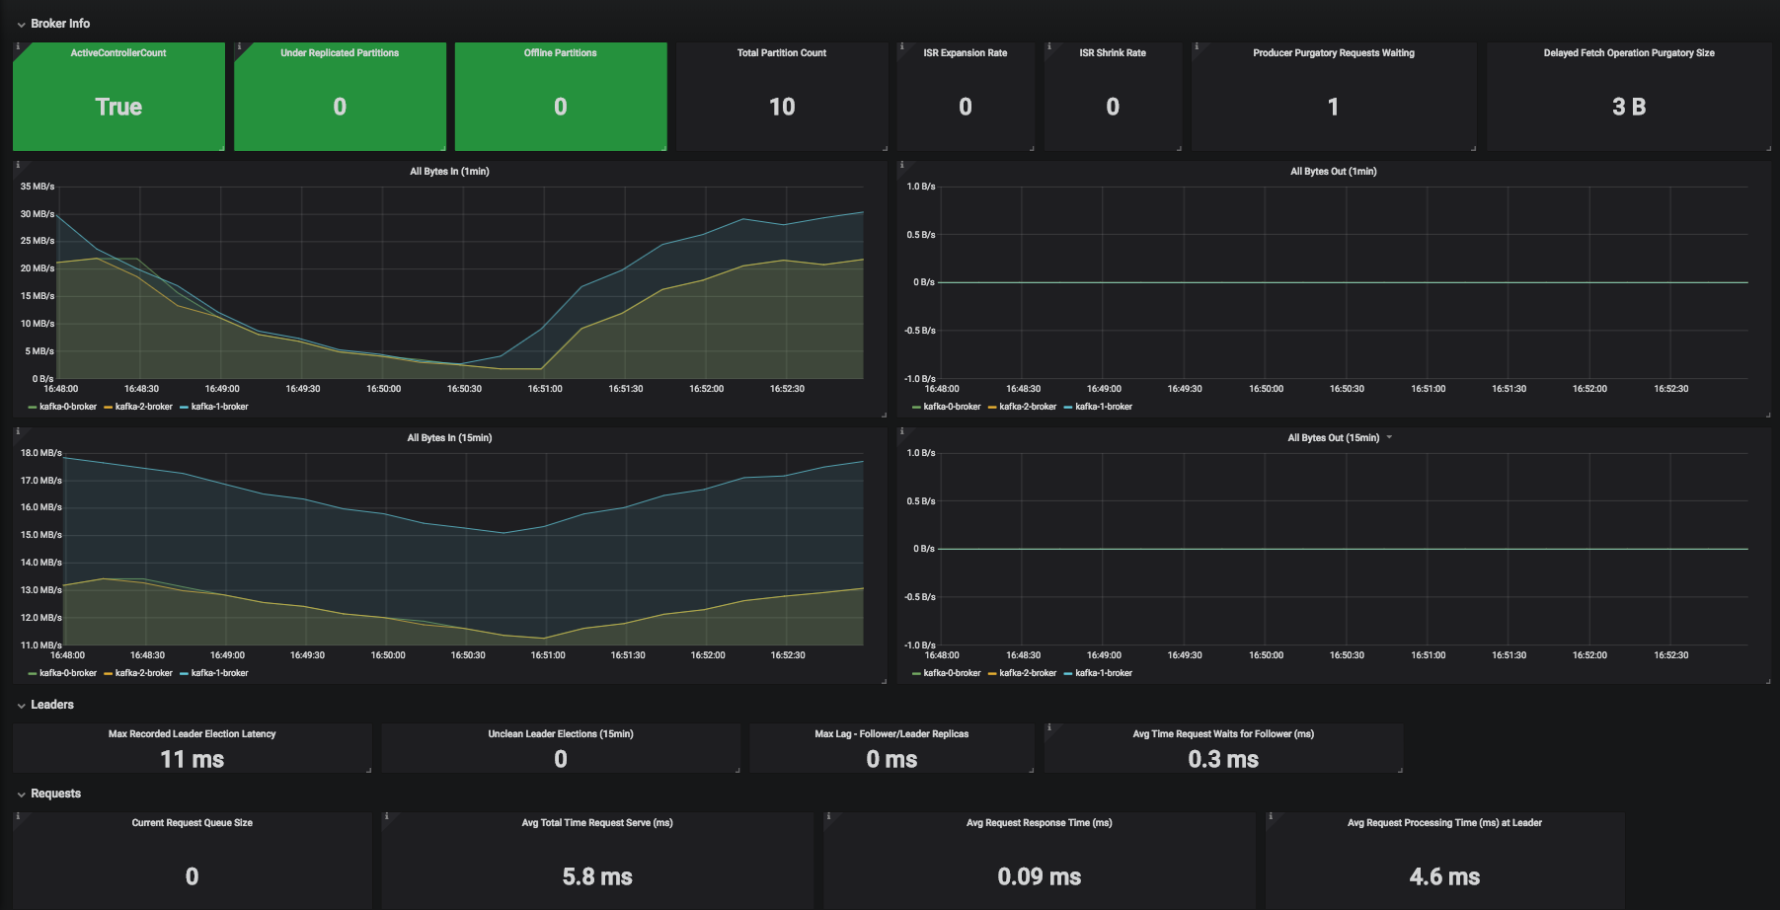Open Max Recorded Leader Election Latency title menu
Image resolution: width=1780 pixels, height=910 pixels.
click(193, 734)
